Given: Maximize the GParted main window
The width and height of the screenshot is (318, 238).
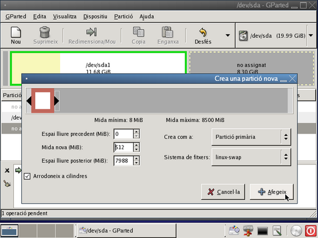Looking at the screenshot, I should point(303,5).
